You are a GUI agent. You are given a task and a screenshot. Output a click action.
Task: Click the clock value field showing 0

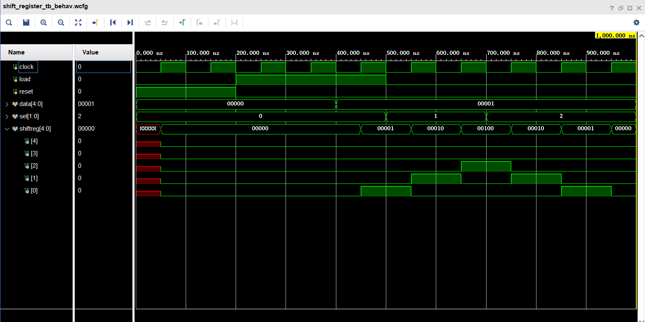click(104, 67)
